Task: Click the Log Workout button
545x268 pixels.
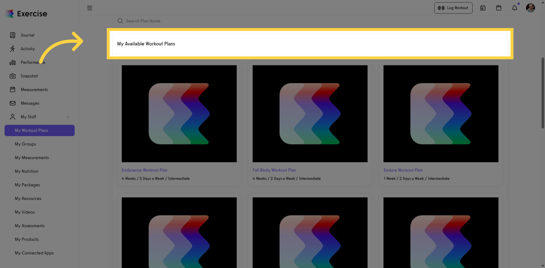Action: (453, 8)
